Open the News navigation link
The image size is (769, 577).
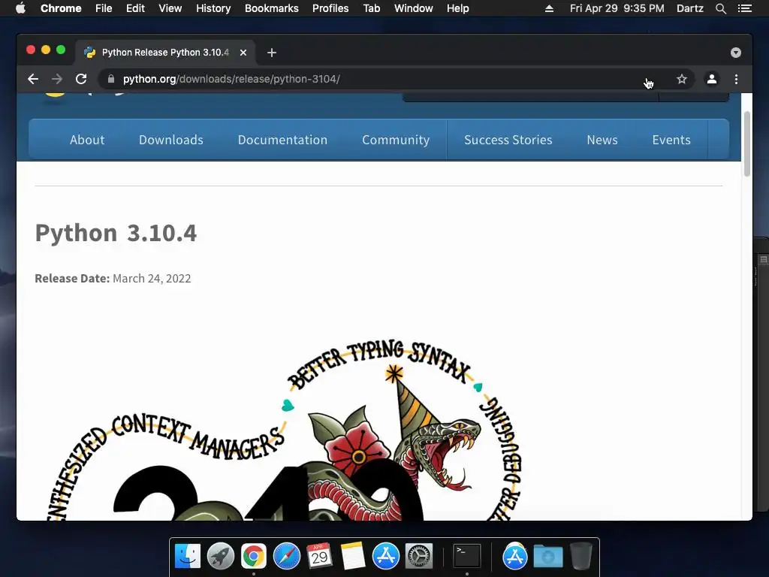(x=602, y=140)
